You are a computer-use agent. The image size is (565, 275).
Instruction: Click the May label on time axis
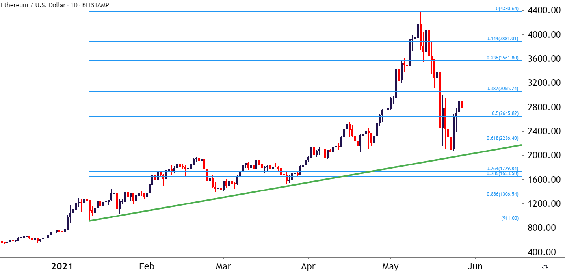coord(390,266)
